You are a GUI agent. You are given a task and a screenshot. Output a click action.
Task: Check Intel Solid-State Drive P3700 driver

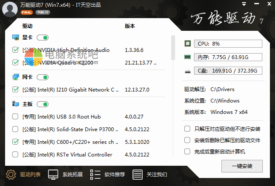[15, 129]
